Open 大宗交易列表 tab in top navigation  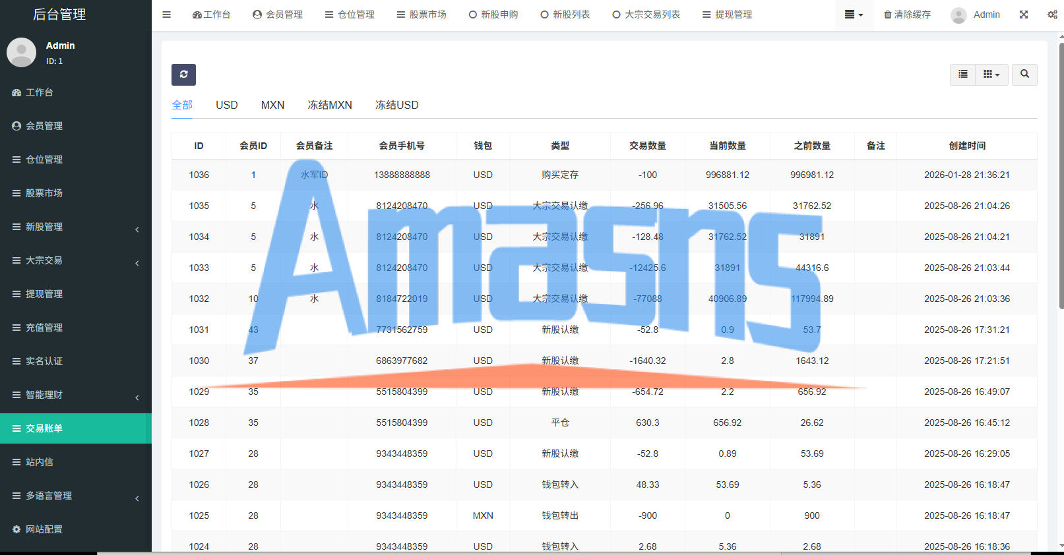646,15
